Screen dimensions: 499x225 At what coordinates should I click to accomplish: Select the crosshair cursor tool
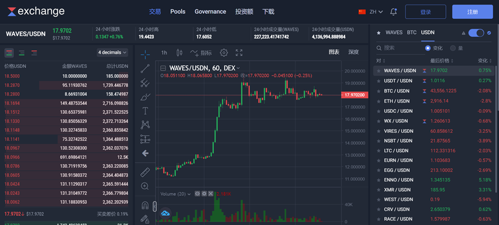coord(145,55)
